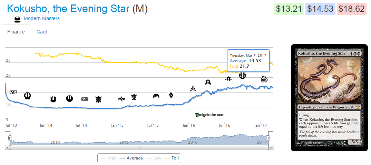Click the navigator scrollbar thumb grip
Screen dimensions: 371x165
click(139, 147)
